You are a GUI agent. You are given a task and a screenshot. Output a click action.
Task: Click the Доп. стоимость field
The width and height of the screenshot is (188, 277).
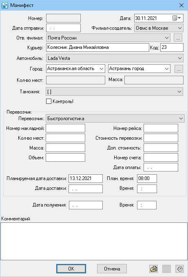click(161, 147)
